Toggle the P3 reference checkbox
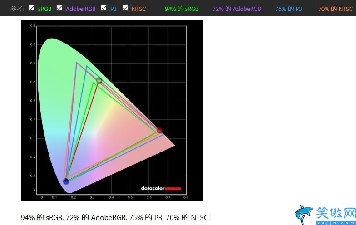The width and height of the screenshot is (356, 225). point(104,8)
